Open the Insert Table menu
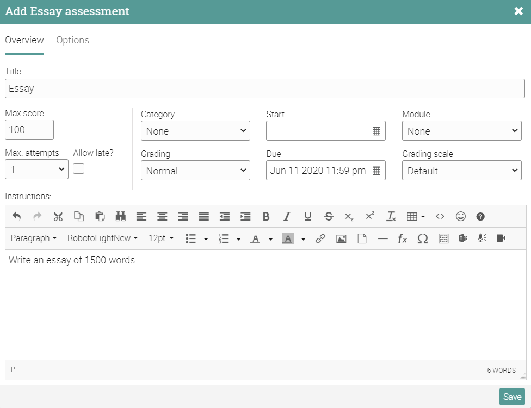This screenshot has width=531, height=408. tap(416, 216)
